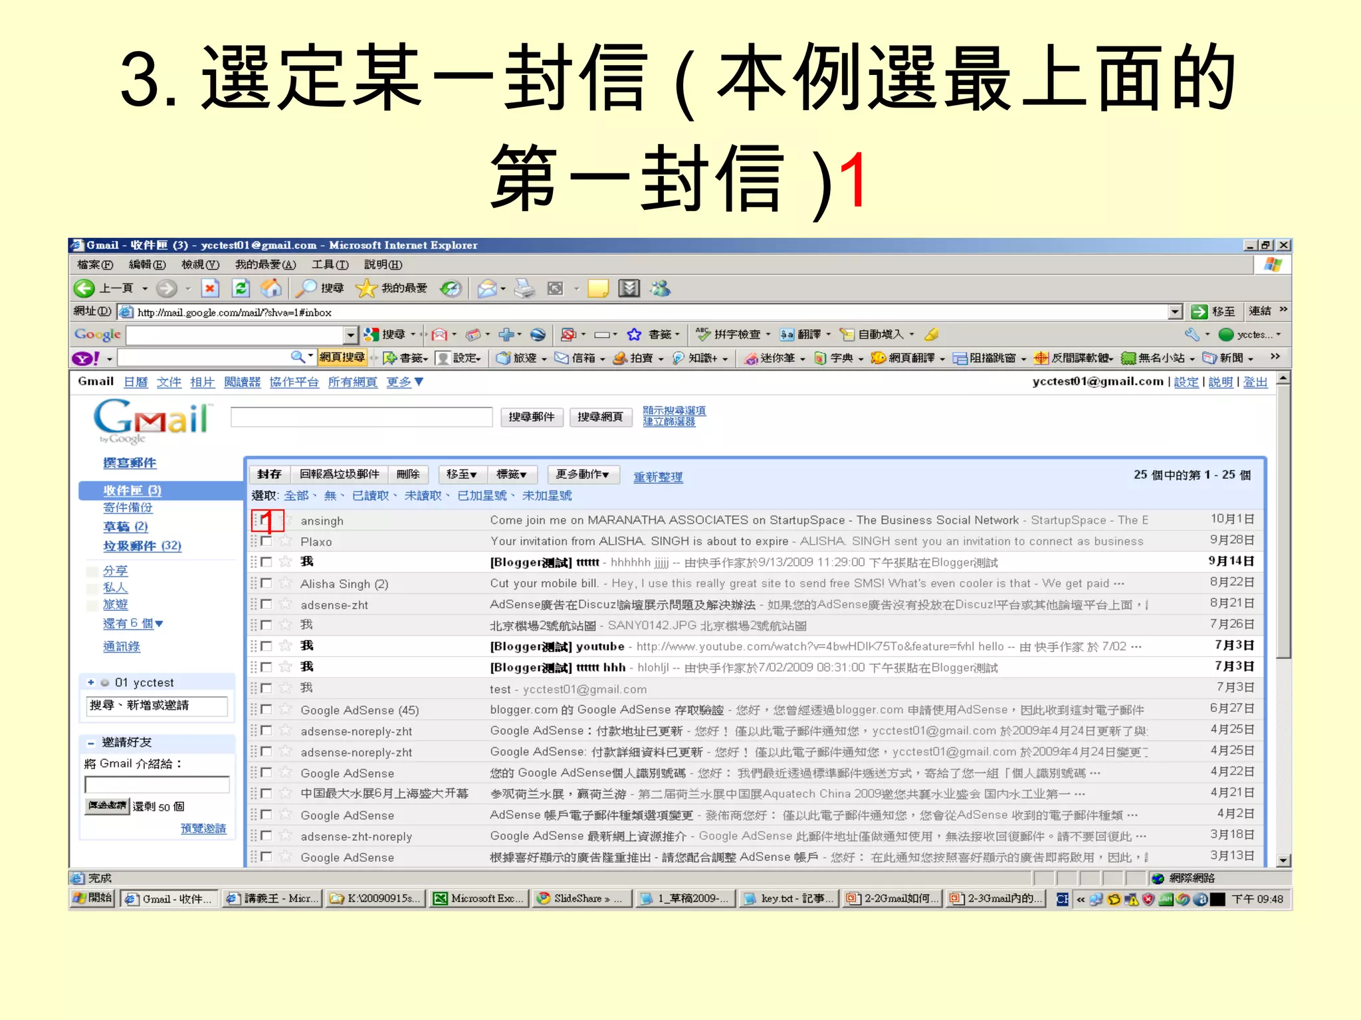Click the Yahoo toolbar dictionary icon
The image size is (1361, 1020).
tap(820, 359)
